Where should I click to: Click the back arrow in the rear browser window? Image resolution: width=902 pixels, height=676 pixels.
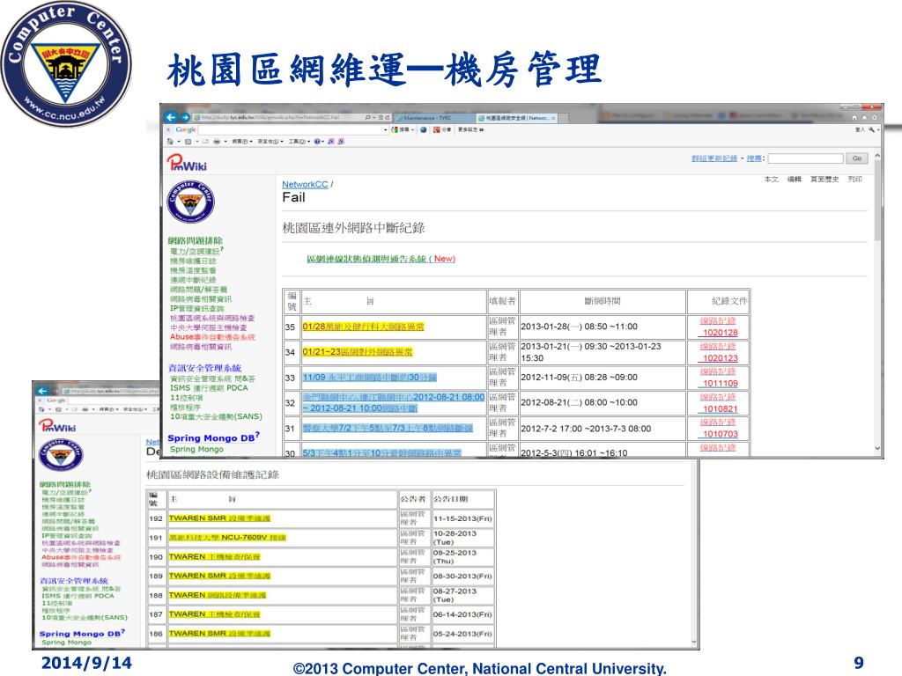click(42, 391)
